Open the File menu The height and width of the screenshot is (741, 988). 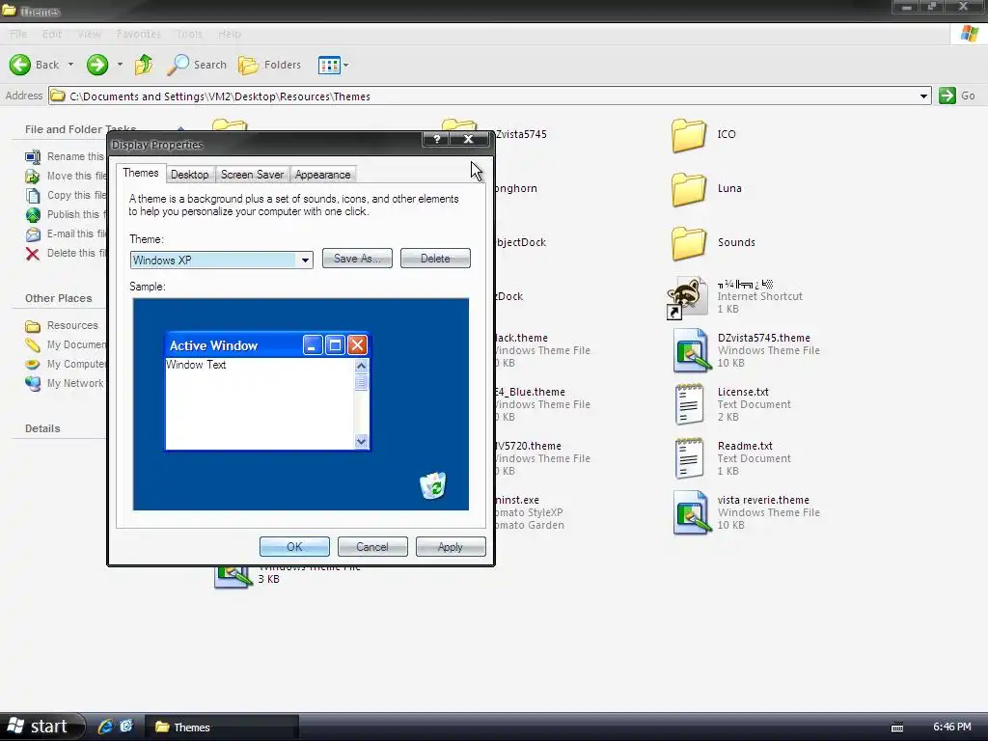click(18, 34)
